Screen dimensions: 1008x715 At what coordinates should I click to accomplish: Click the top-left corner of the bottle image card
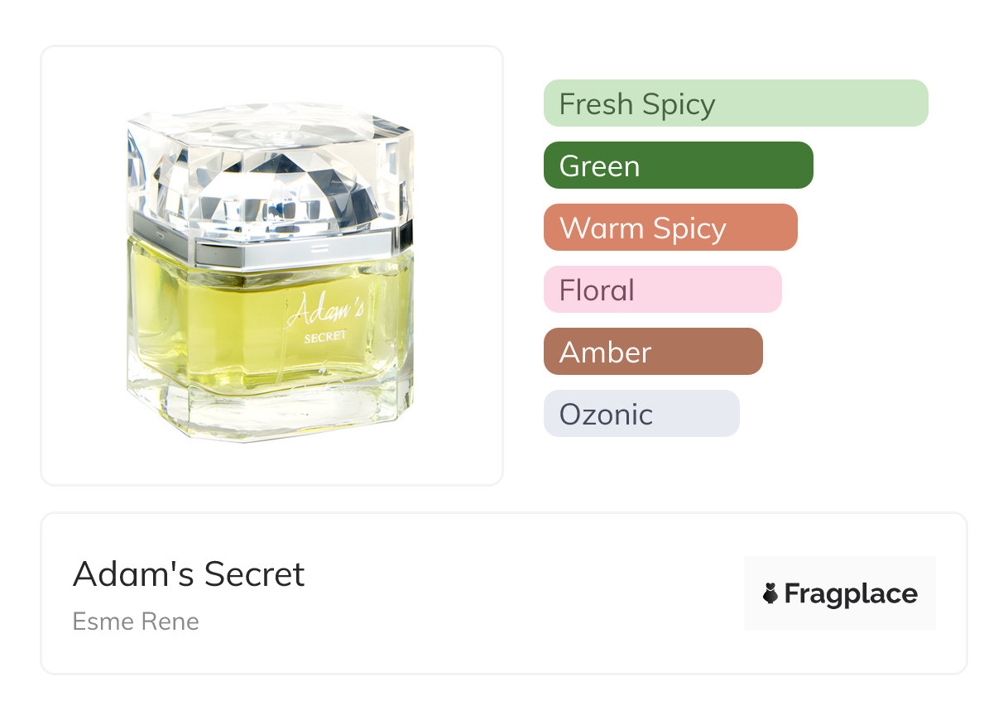tap(50, 55)
